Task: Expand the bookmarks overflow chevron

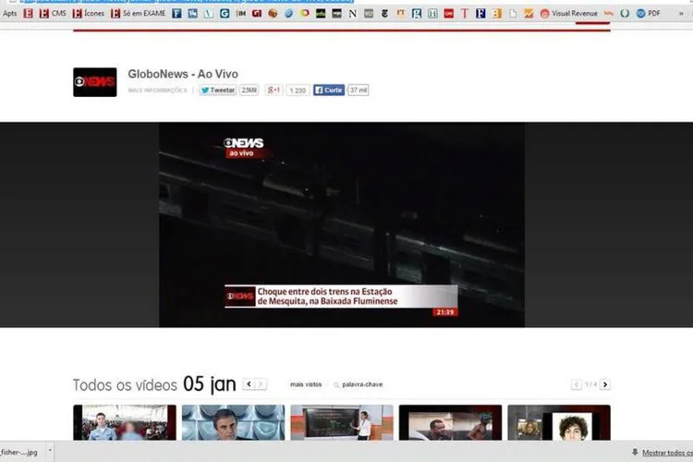Action: click(x=681, y=14)
